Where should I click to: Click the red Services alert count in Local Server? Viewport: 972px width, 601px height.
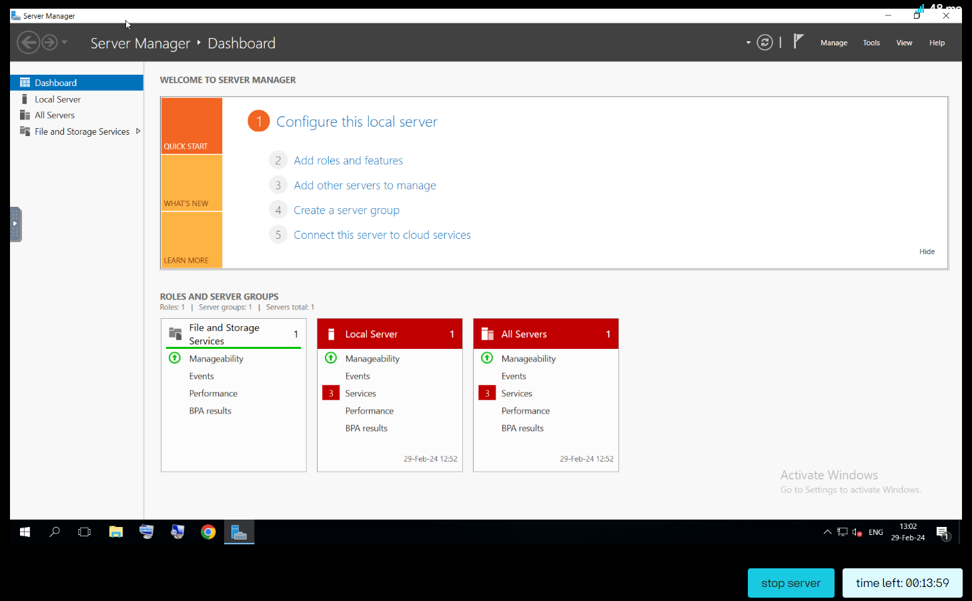[331, 394]
